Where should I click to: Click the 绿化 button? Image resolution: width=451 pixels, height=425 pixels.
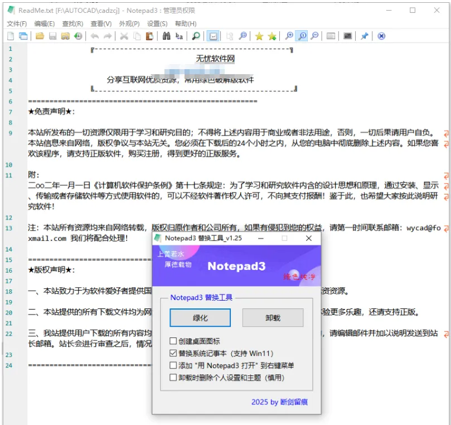pos(200,318)
